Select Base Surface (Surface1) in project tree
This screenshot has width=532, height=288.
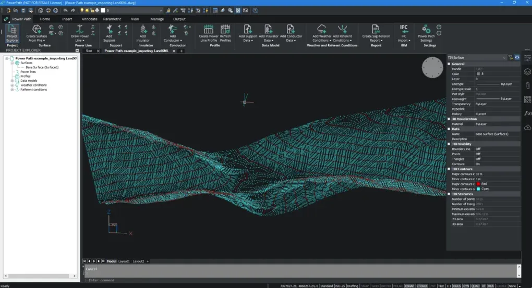coord(42,67)
